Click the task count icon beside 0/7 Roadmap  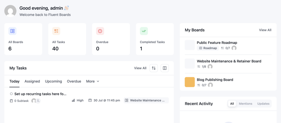click(x=223, y=48)
